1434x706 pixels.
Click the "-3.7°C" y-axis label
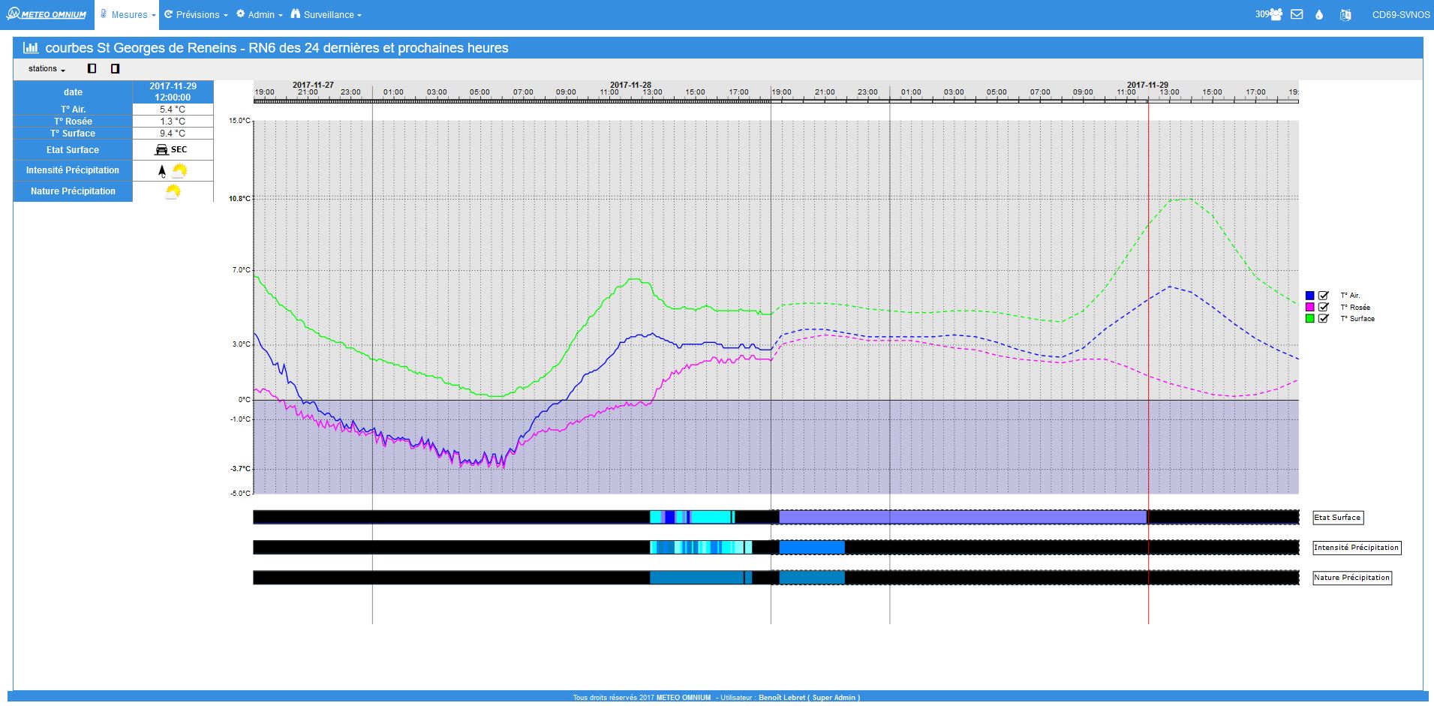(x=240, y=469)
